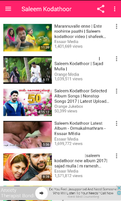Open the hamburger navigation menu
The width and height of the screenshot is (121, 201).
coord(8,9)
